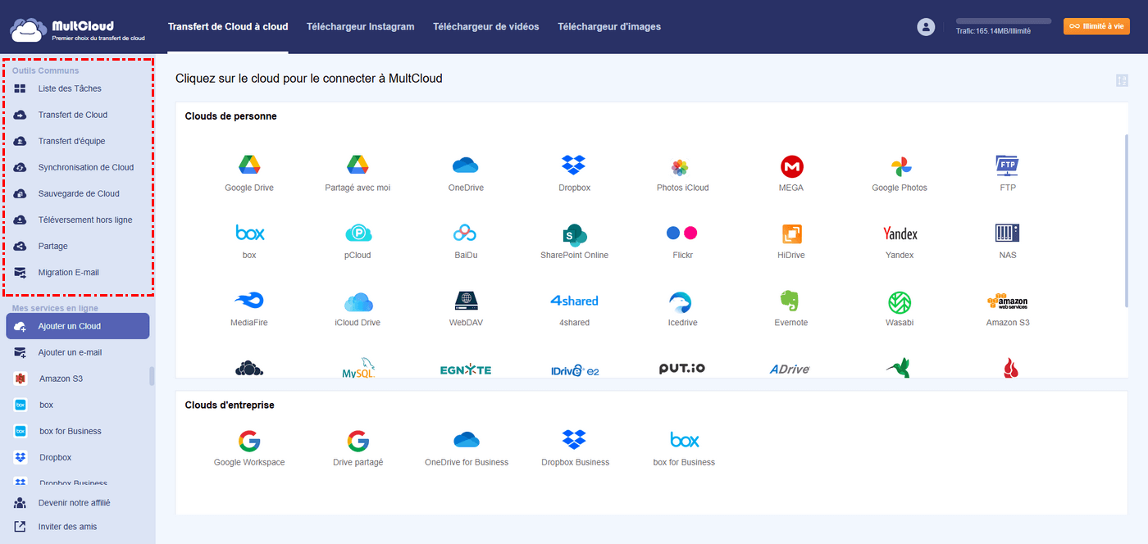This screenshot has width=1148, height=544.
Task: Add the WebDAV service
Action: pyautogui.click(x=465, y=301)
